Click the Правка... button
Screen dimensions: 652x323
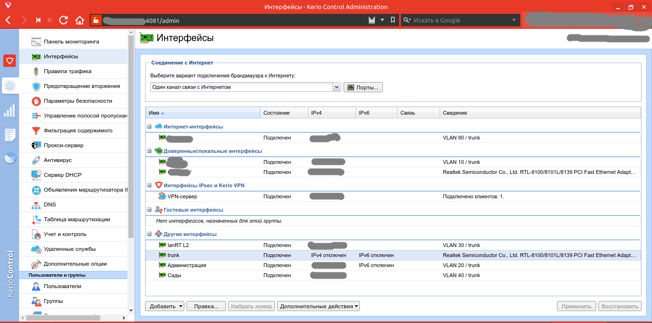[x=206, y=306]
